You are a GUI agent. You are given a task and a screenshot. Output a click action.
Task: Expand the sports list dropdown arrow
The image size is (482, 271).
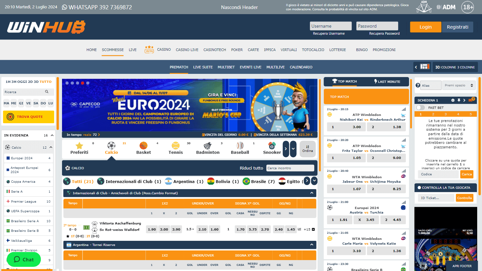pyautogui.click(x=293, y=149)
